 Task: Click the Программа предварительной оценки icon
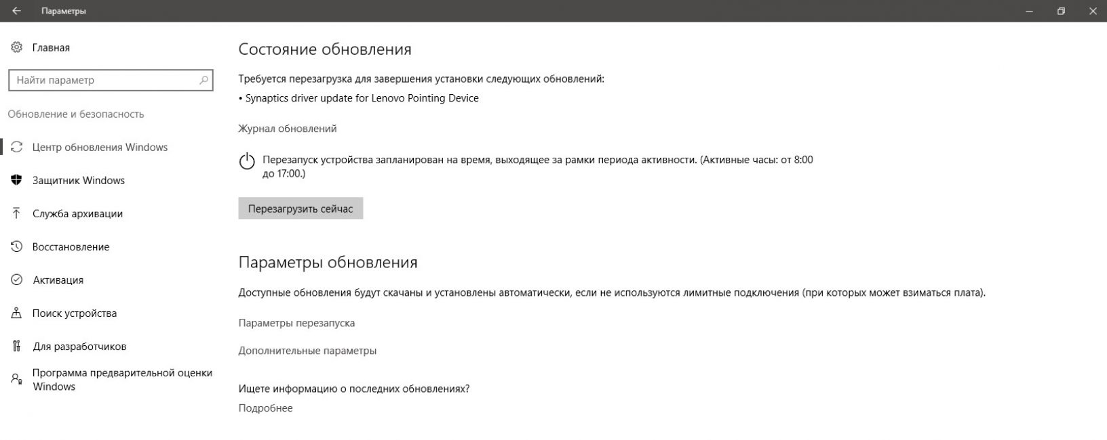pyautogui.click(x=17, y=379)
